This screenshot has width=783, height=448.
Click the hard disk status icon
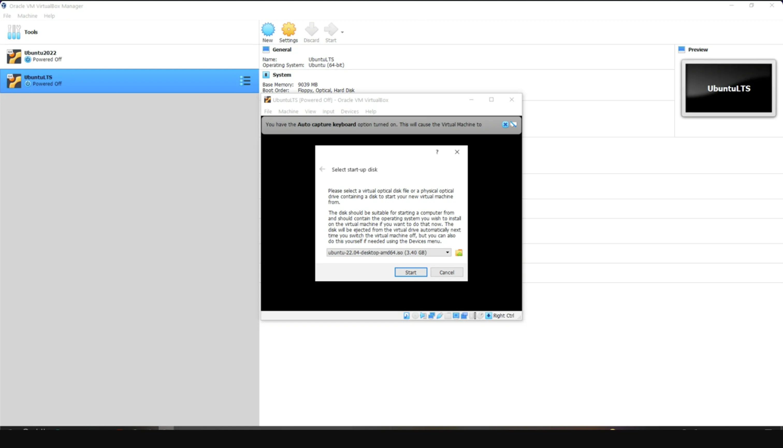[406, 316]
